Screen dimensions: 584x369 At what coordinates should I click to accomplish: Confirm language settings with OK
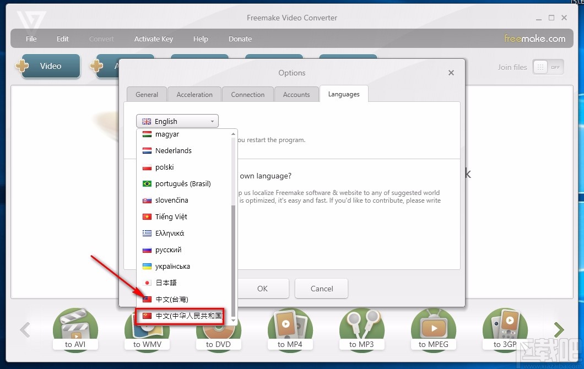262,288
